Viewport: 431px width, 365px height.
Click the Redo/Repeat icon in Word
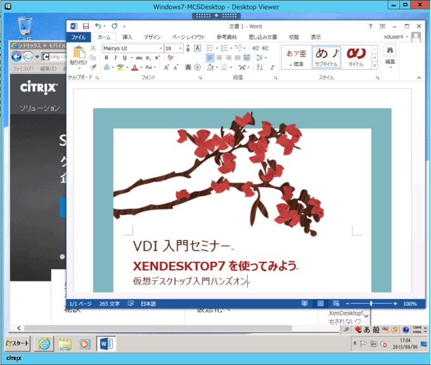pyautogui.click(x=114, y=26)
